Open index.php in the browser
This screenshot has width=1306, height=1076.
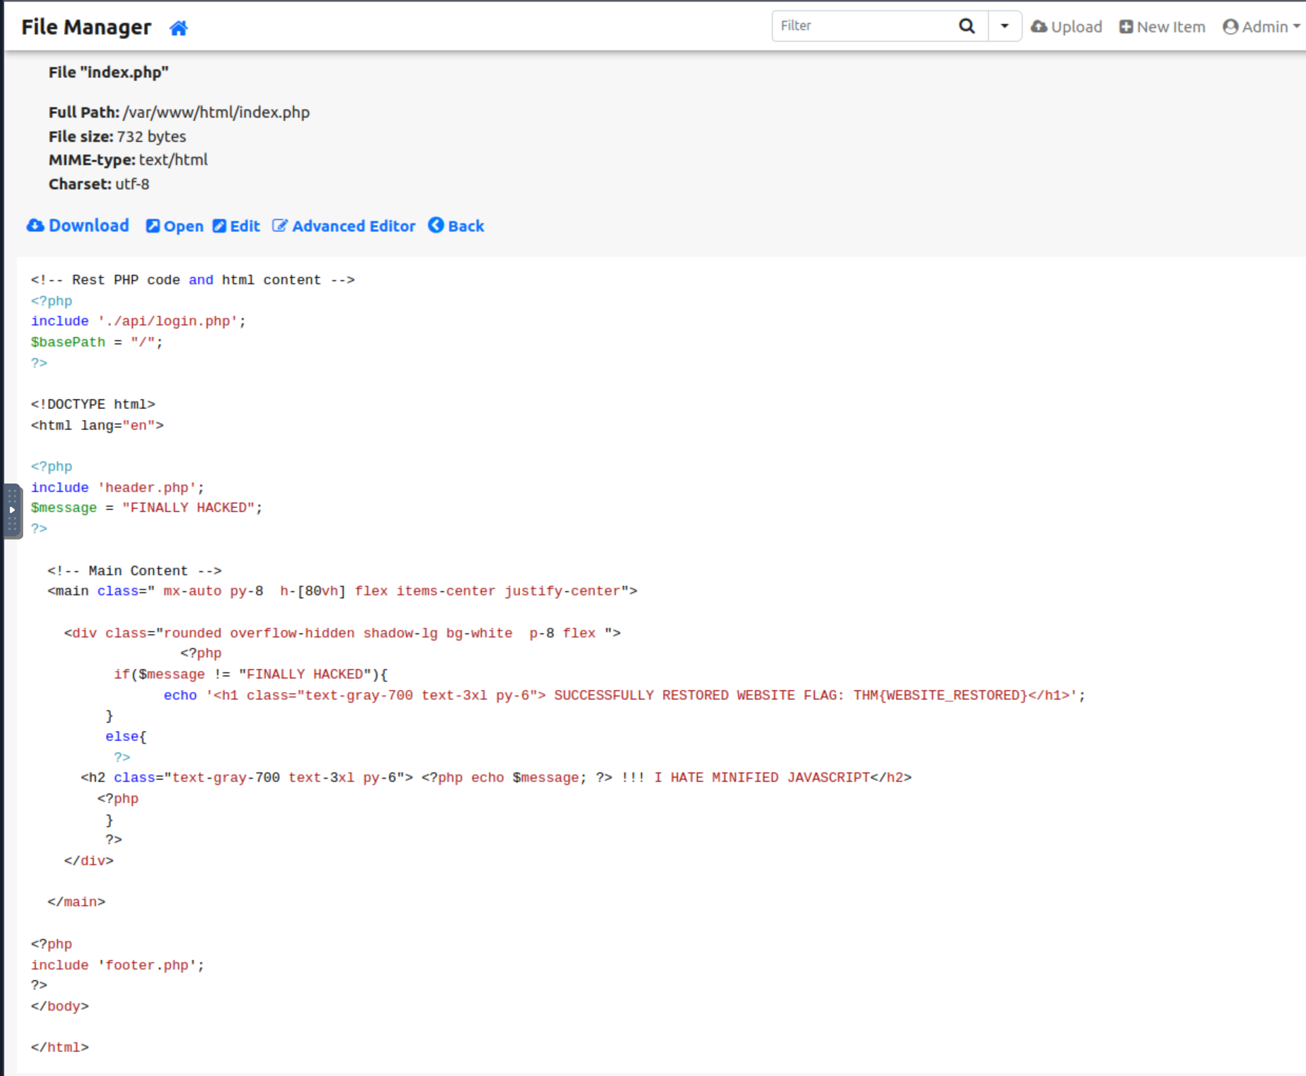point(175,226)
